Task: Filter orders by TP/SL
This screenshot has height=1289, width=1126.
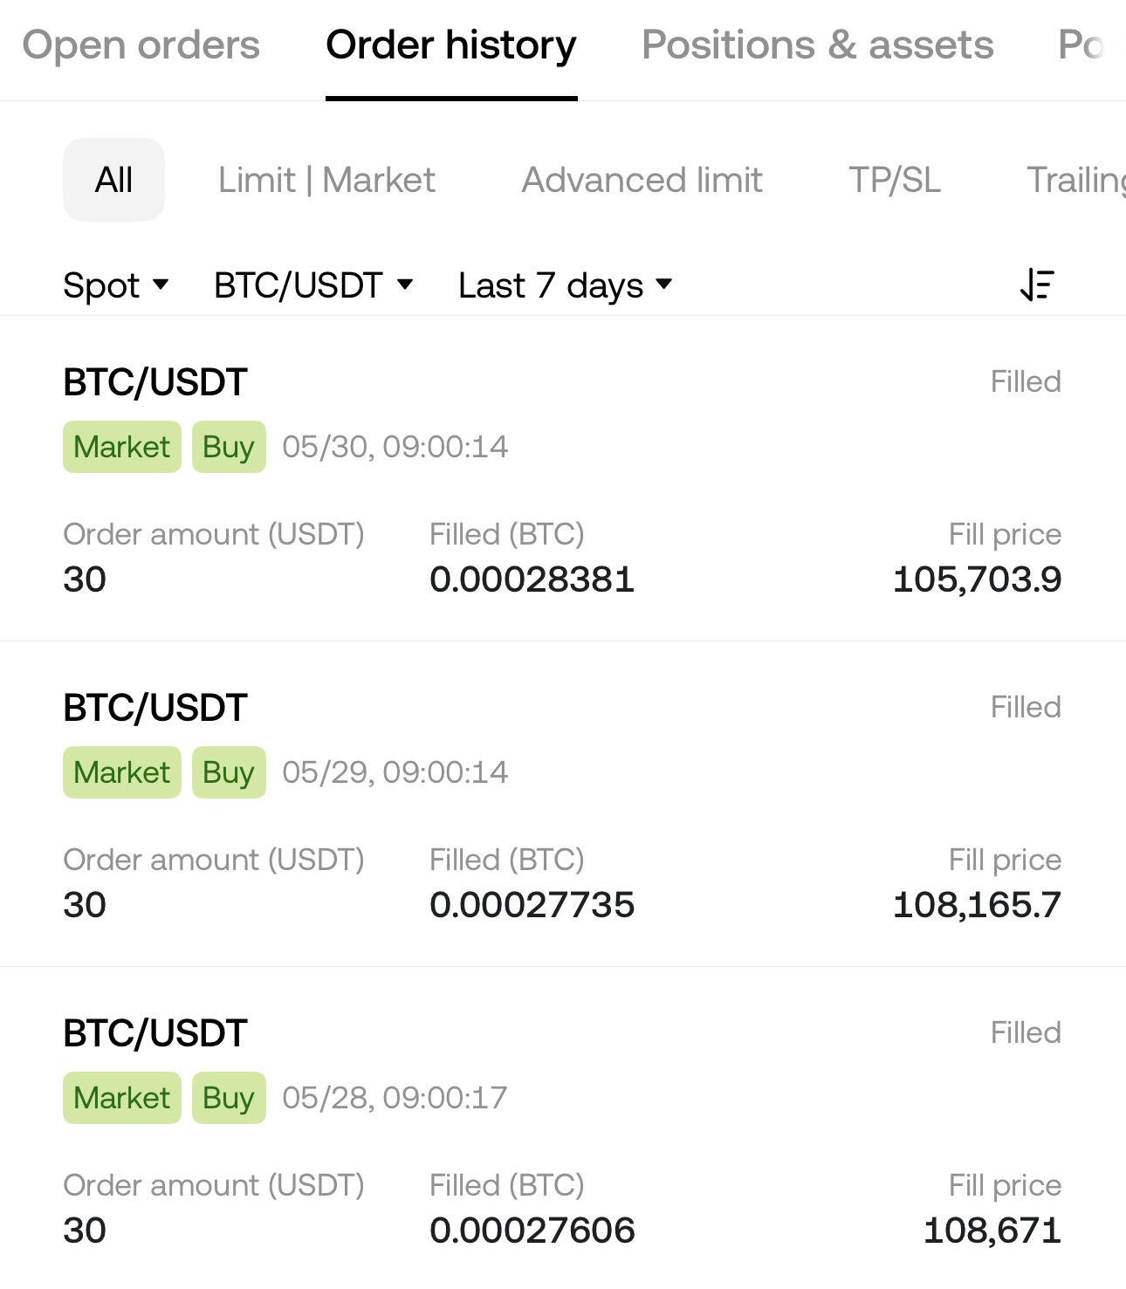Action: tap(895, 180)
